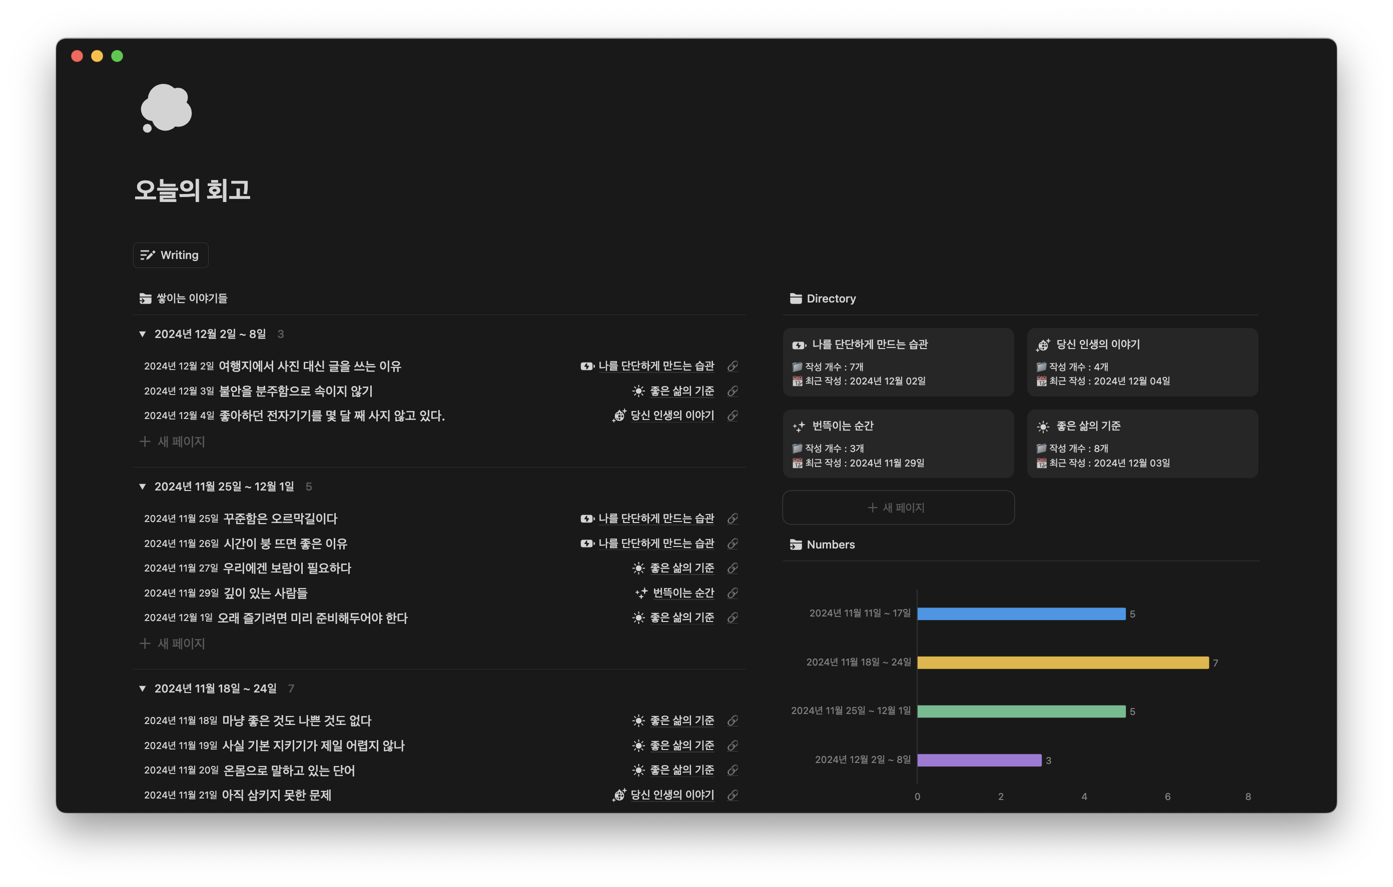The height and width of the screenshot is (887, 1393).
Task: Click the link icon beside 여행지에서 사진 대신 entry
Action: (733, 366)
